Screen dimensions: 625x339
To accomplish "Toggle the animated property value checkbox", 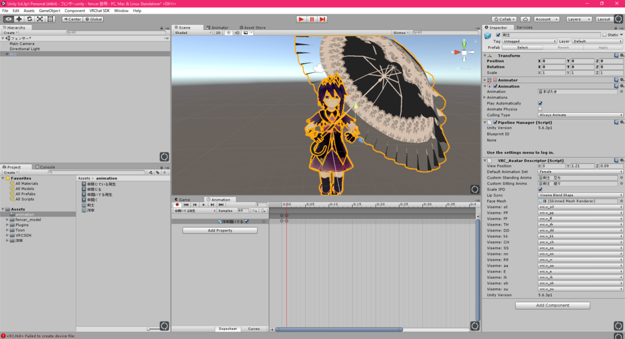I will point(247,221).
